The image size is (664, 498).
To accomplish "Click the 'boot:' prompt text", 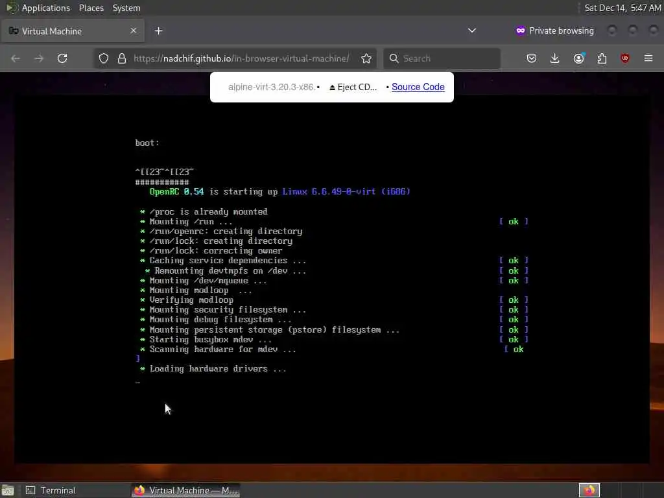I will 147,143.
